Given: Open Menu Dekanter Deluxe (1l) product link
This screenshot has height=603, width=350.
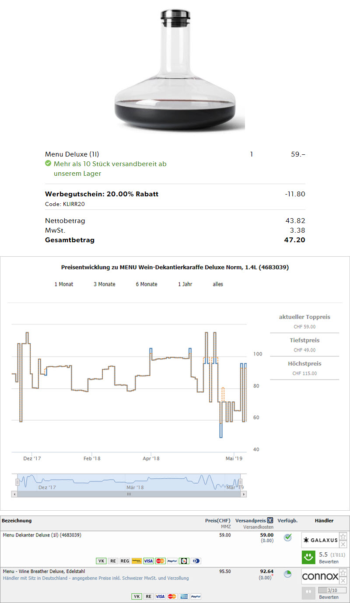Looking at the screenshot, I should (42, 535).
